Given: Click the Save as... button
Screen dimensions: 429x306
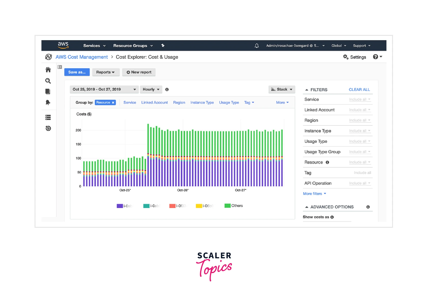Looking at the screenshot, I should (x=77, y=72).
